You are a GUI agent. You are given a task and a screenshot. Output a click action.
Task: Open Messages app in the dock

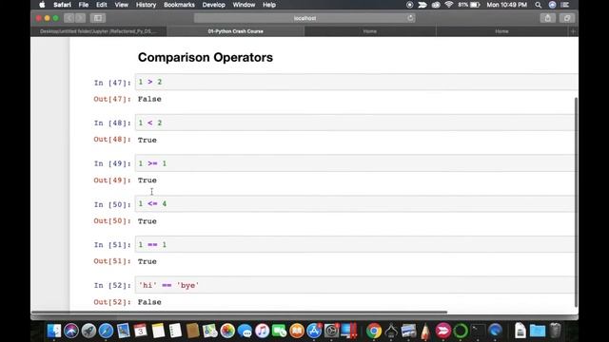245,331
